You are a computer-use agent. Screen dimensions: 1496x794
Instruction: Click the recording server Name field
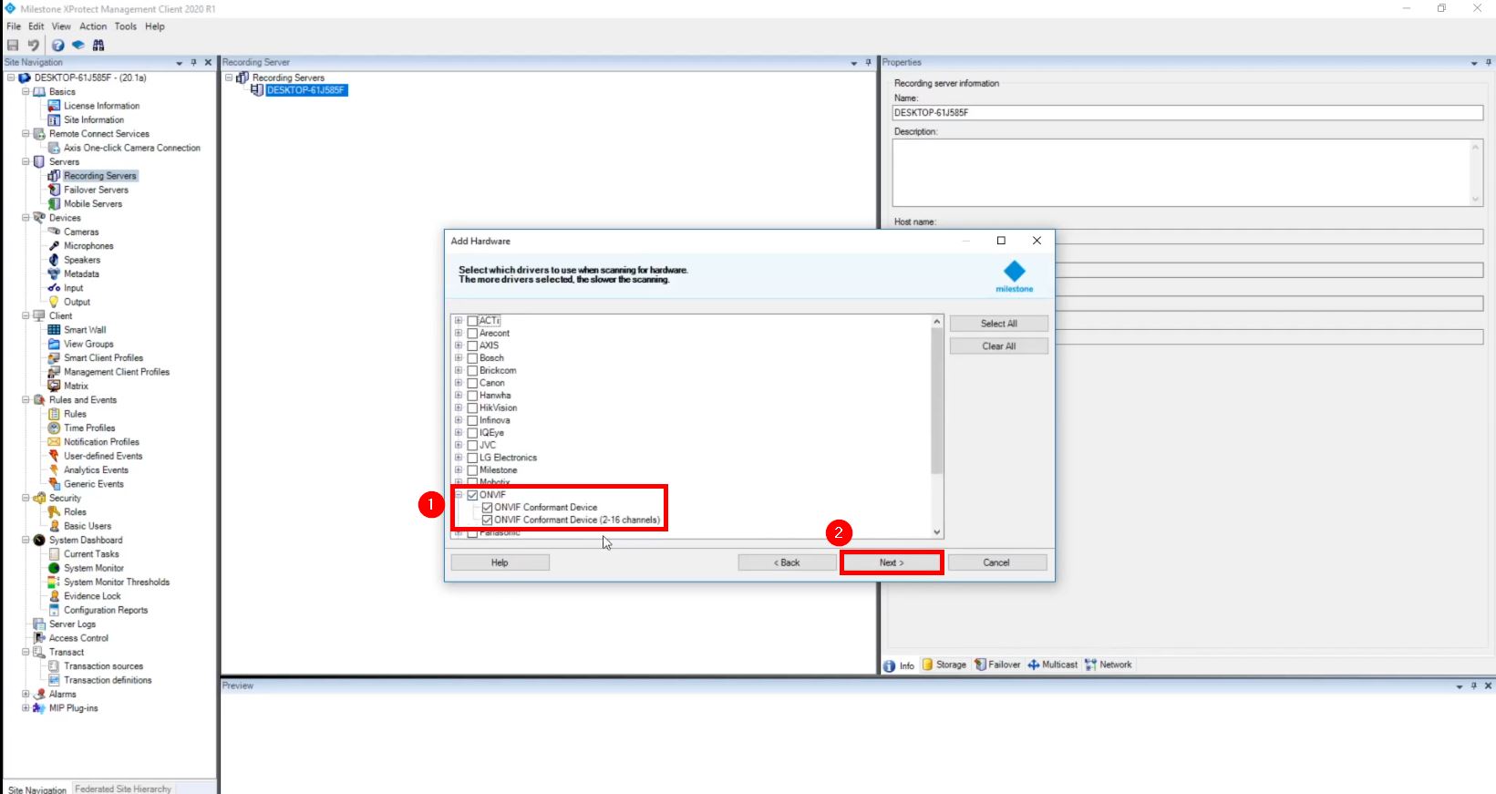pos(1188,113)
